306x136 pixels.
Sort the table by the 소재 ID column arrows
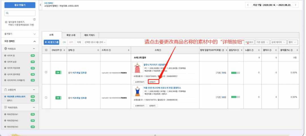pyautogui.click(x=128, y=50)
